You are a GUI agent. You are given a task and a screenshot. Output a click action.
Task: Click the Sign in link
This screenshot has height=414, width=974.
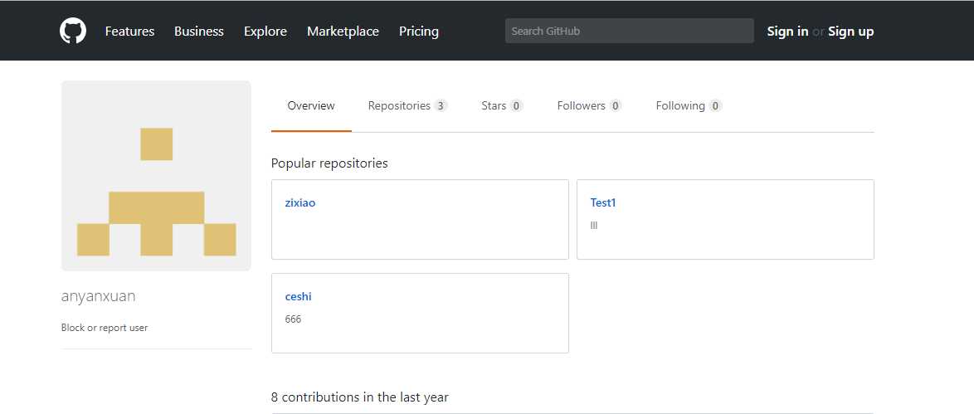[x=787, y=32]
